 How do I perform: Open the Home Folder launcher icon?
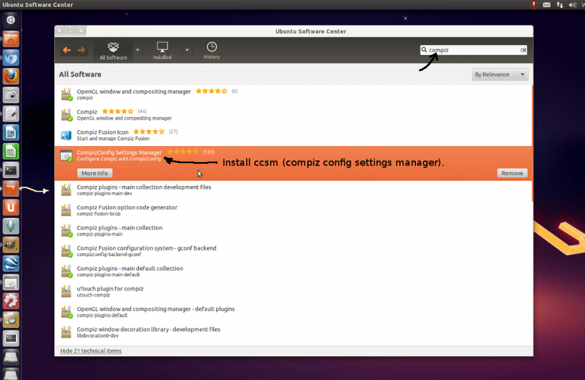tap(11, 39)
